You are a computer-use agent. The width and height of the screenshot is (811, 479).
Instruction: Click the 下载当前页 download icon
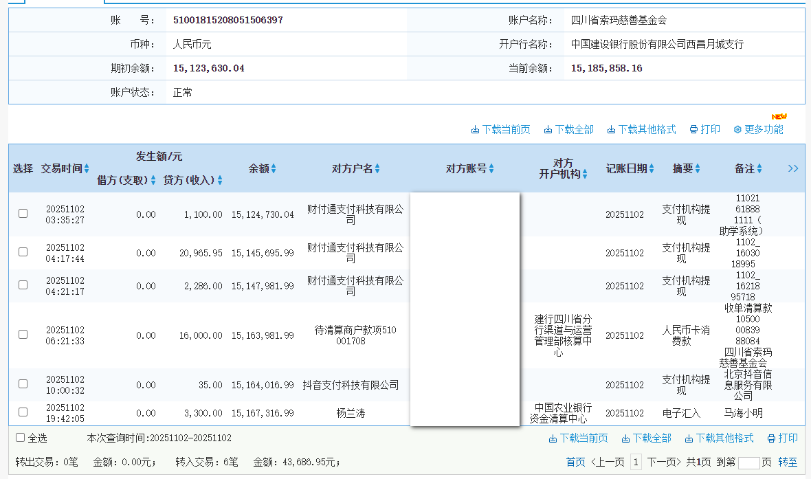click(476, 130)
